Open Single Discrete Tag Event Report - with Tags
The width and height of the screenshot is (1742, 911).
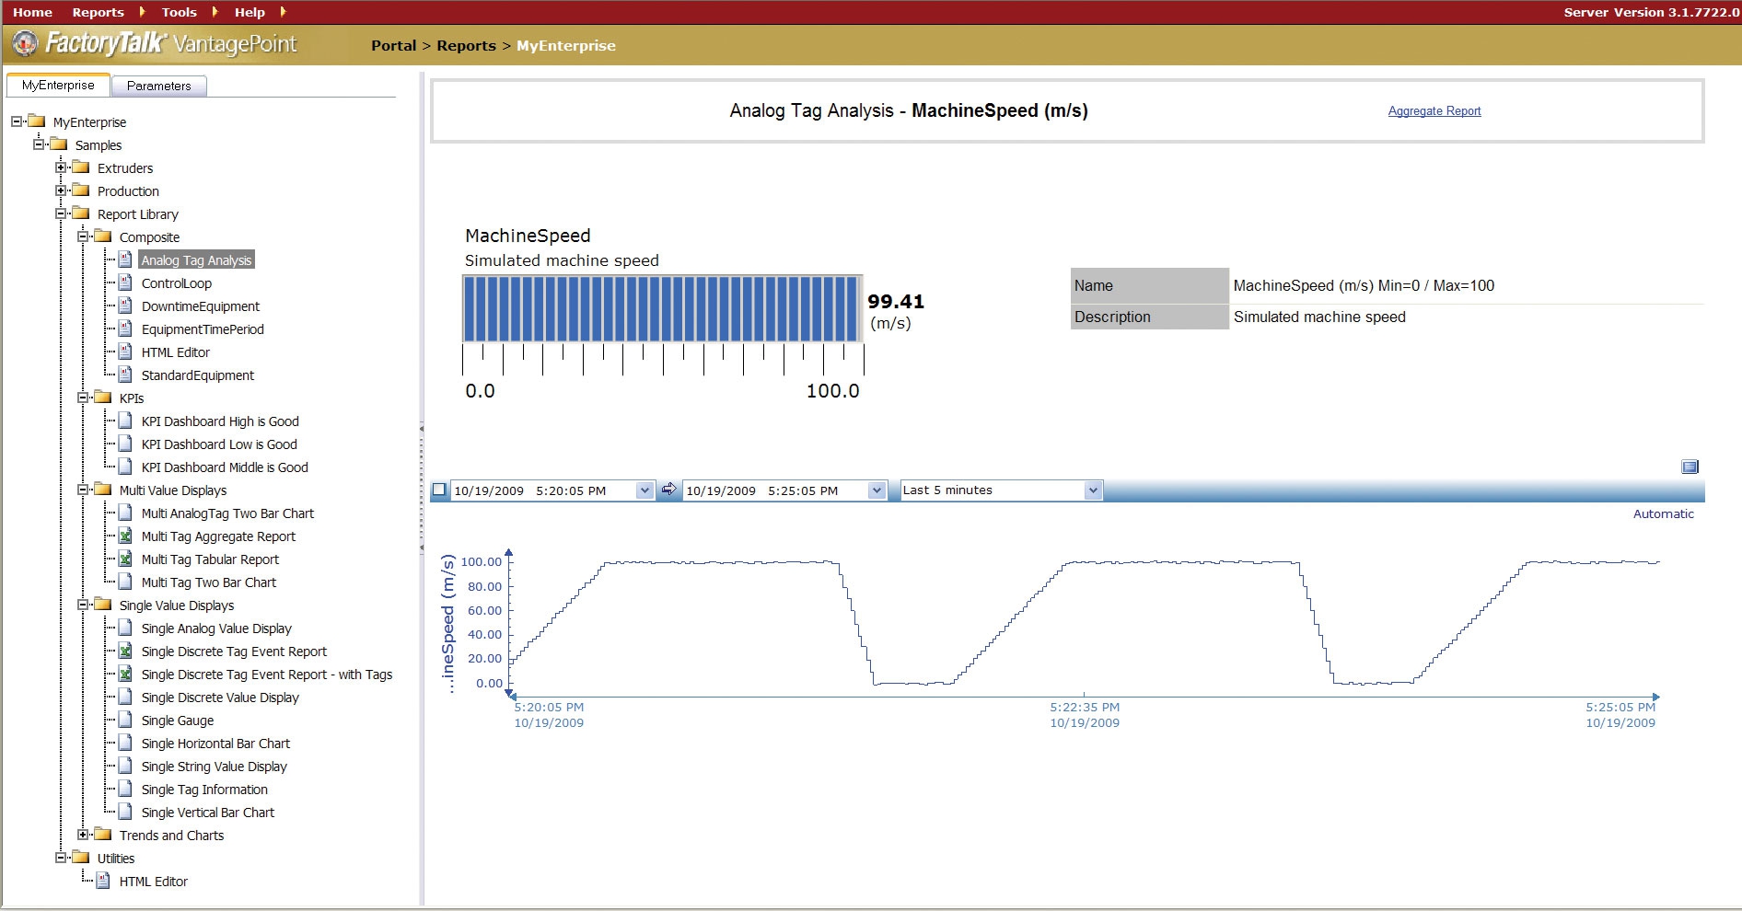tap(267, 675)
